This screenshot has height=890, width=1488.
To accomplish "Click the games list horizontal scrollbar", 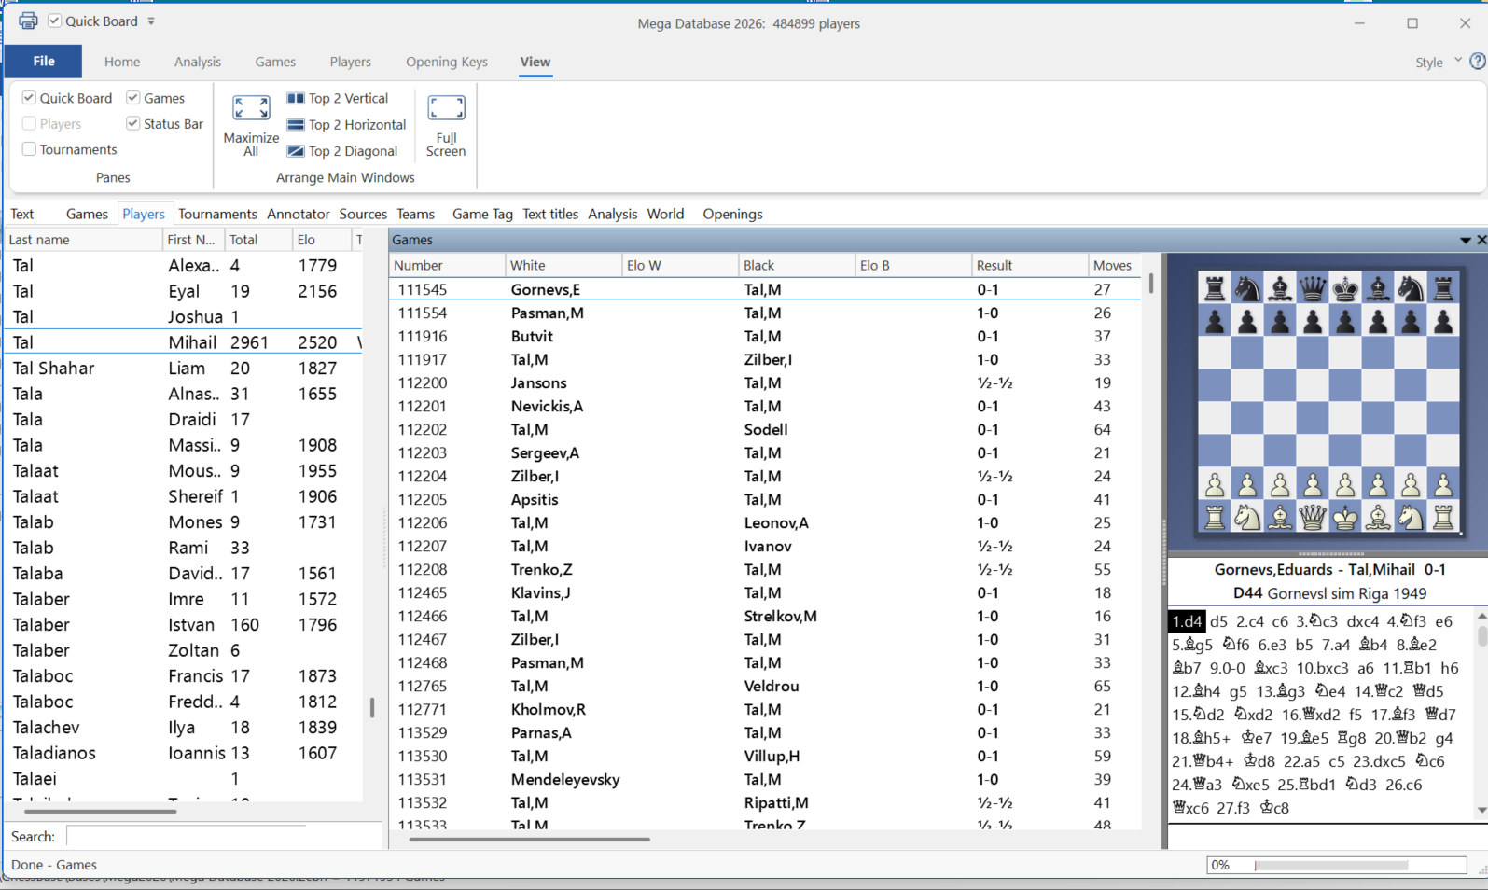I will 529,839.
